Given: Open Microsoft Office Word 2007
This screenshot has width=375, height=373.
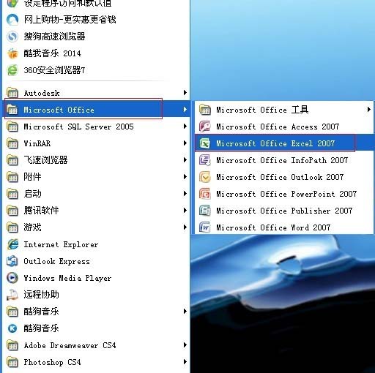Looking at the screenshot, I should click(284, 227).
